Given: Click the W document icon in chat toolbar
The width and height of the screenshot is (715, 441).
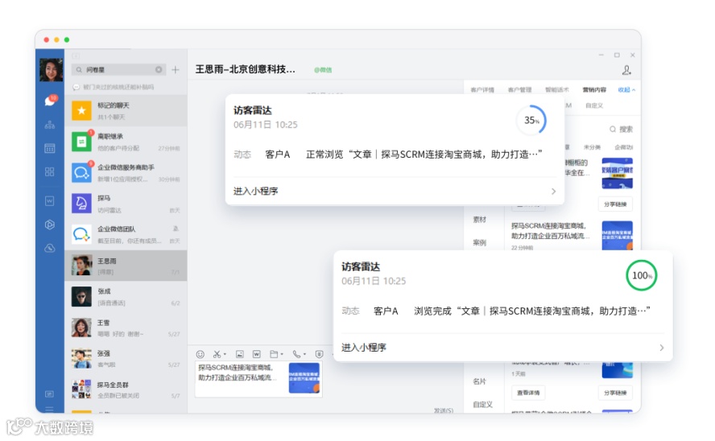Looking at the screenshot, I should (x=257, y=354).
